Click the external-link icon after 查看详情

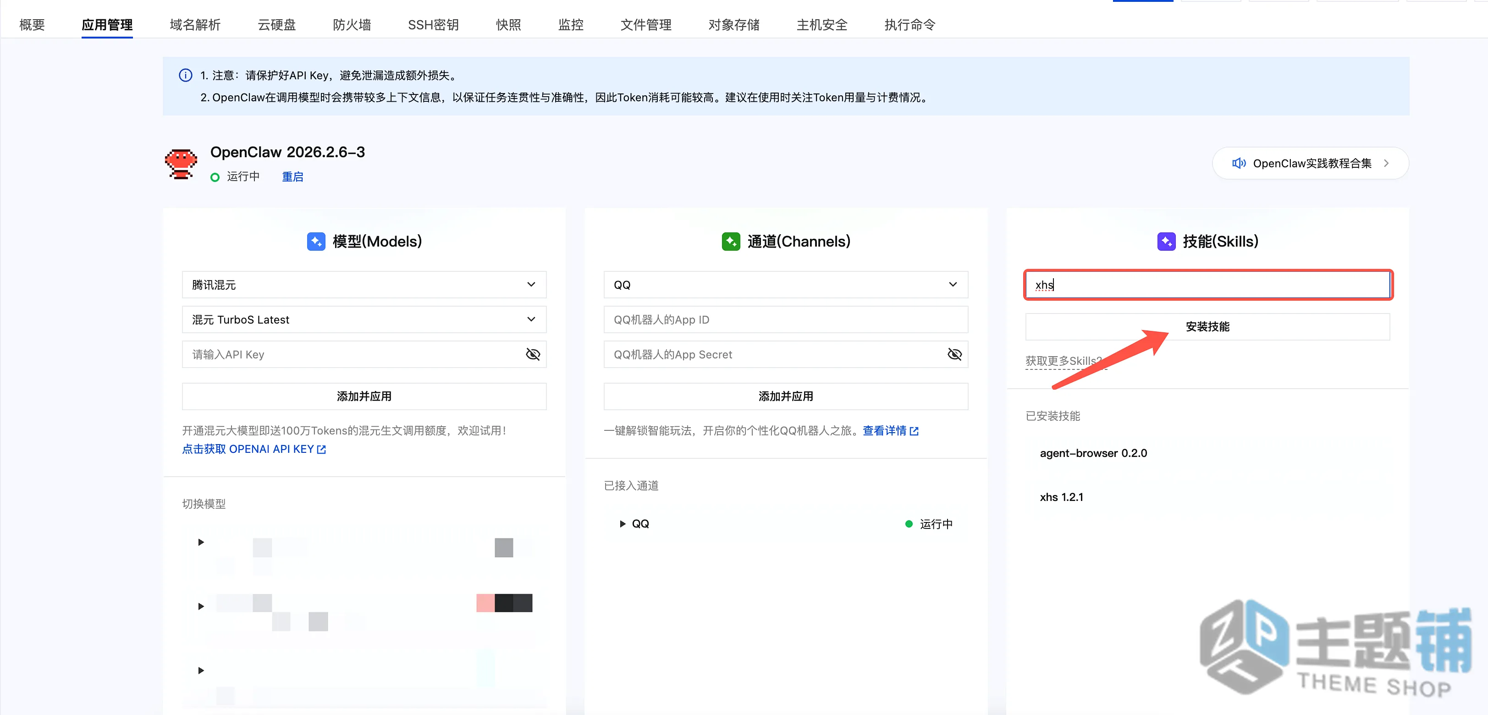(914, 431)
